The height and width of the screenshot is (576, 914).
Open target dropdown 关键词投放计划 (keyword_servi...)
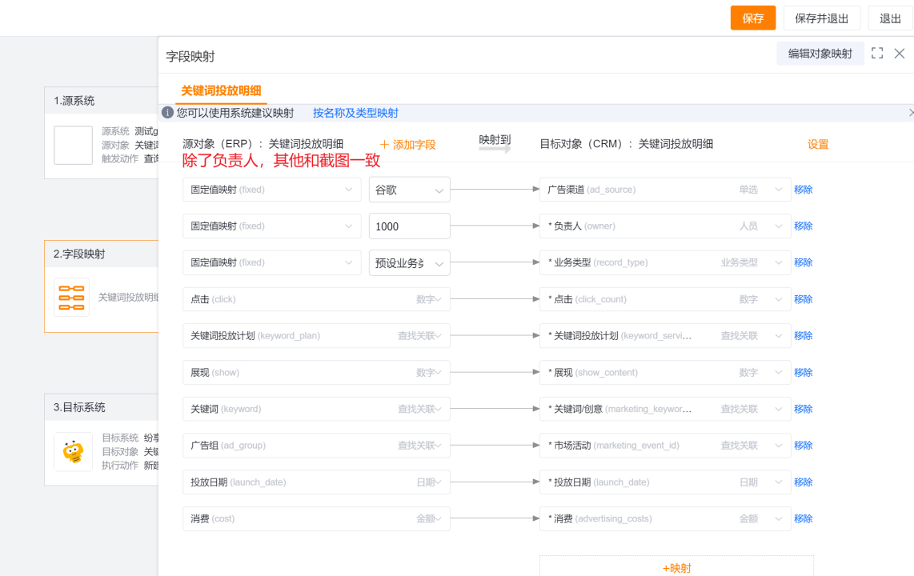pyautogui.click(x=664, y=335)
